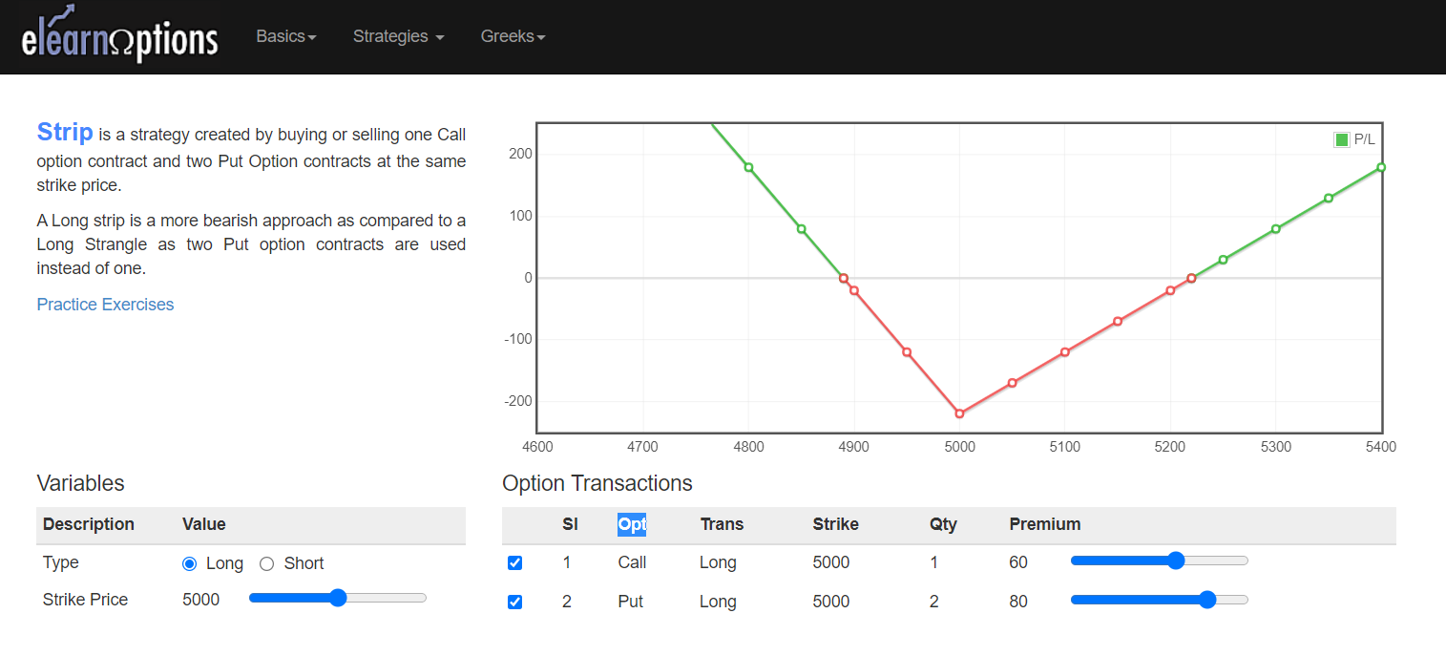
Task: Click the rightmost green point at 5400
Action: click(x=1379, y=169)
